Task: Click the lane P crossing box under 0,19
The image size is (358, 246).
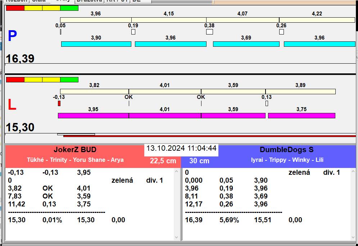Action: pos(133,32)
